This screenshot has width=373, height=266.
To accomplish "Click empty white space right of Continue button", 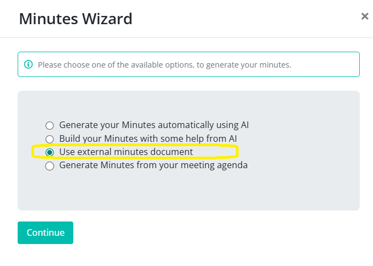I will [220, 232].
